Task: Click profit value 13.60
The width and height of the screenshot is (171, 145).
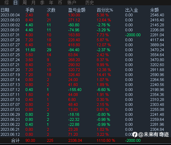Action: (73, 109)
